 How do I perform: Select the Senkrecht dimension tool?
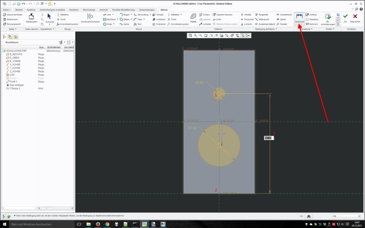click(299, 18)
